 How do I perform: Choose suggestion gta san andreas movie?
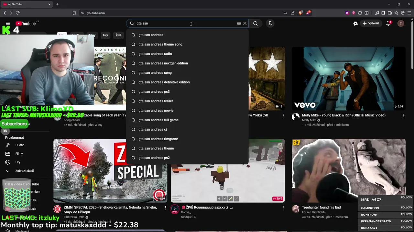coord(187,111)
